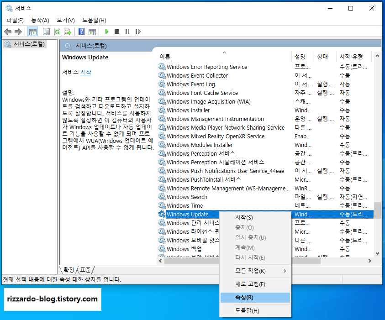Click the vertical scrollbar thumb

pos(377,210)
